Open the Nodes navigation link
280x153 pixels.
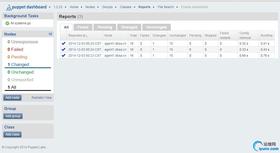pyautogui.click(x=90, y=7)
